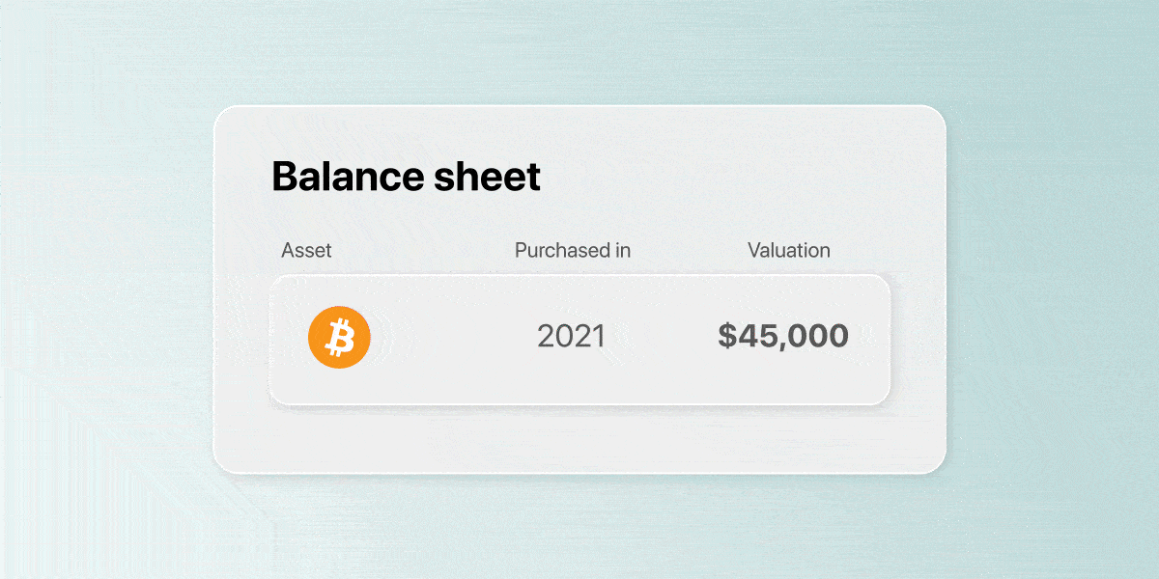This screenshot has width=1159, height=579.
Task: Click the orange Bitcoin logo icon
Action: 339,337
